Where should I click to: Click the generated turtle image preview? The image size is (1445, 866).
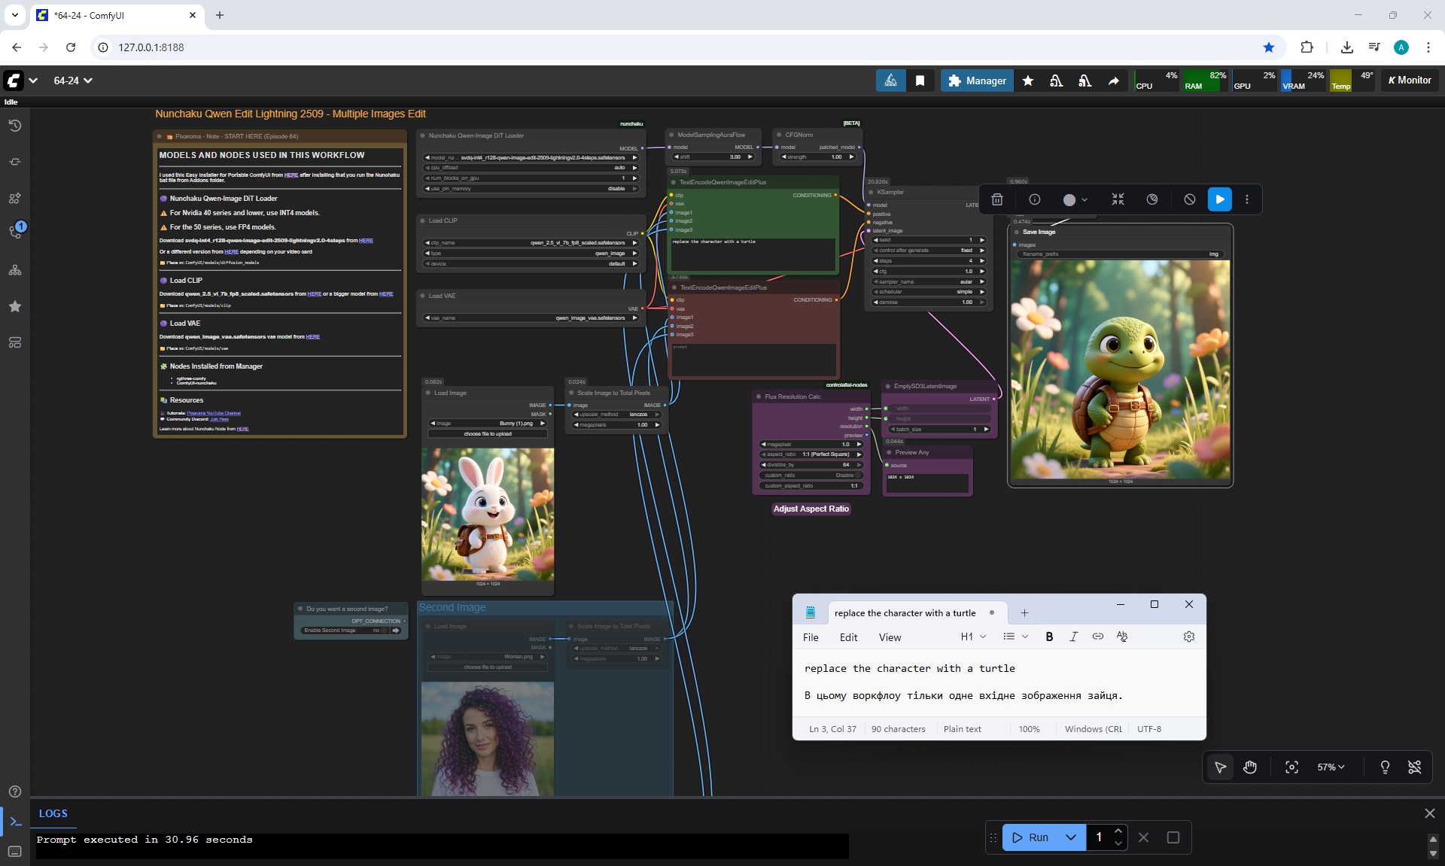[1120, 369]
